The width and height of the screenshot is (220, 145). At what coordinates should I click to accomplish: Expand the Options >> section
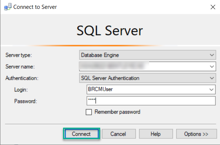(x=196, y=134)
